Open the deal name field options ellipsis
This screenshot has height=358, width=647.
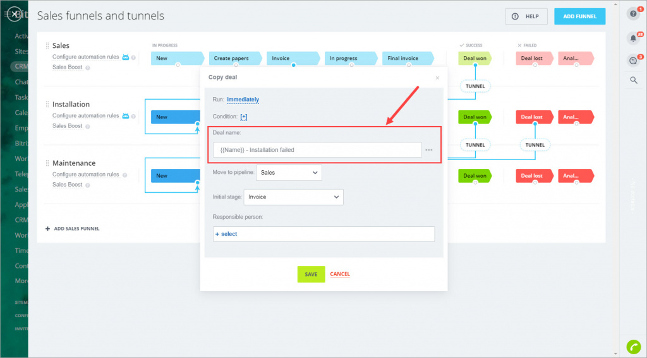tap(429, 150)
